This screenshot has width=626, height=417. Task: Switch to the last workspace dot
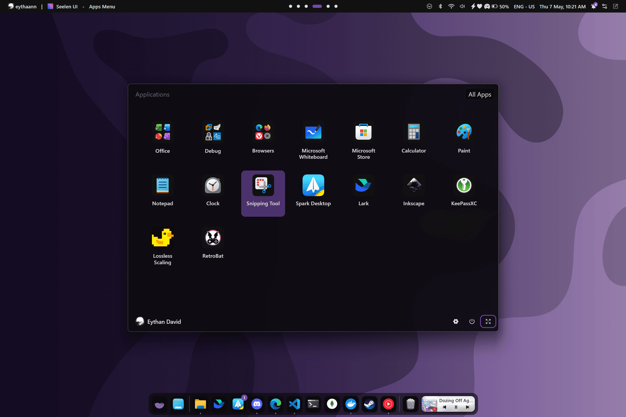[x=336, y=6]
